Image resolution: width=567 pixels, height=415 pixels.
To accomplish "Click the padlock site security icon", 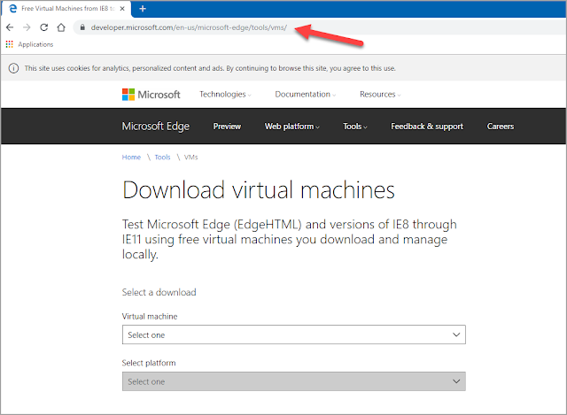I will [x=82, y=27].
